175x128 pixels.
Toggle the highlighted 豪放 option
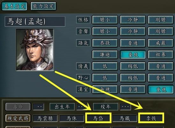coord(133,55)
